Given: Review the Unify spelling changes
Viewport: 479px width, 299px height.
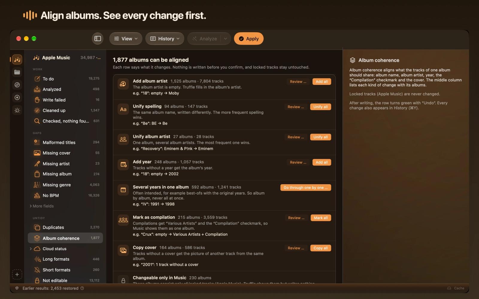Looking at the screenshot, I should click(x=295, y=107).
